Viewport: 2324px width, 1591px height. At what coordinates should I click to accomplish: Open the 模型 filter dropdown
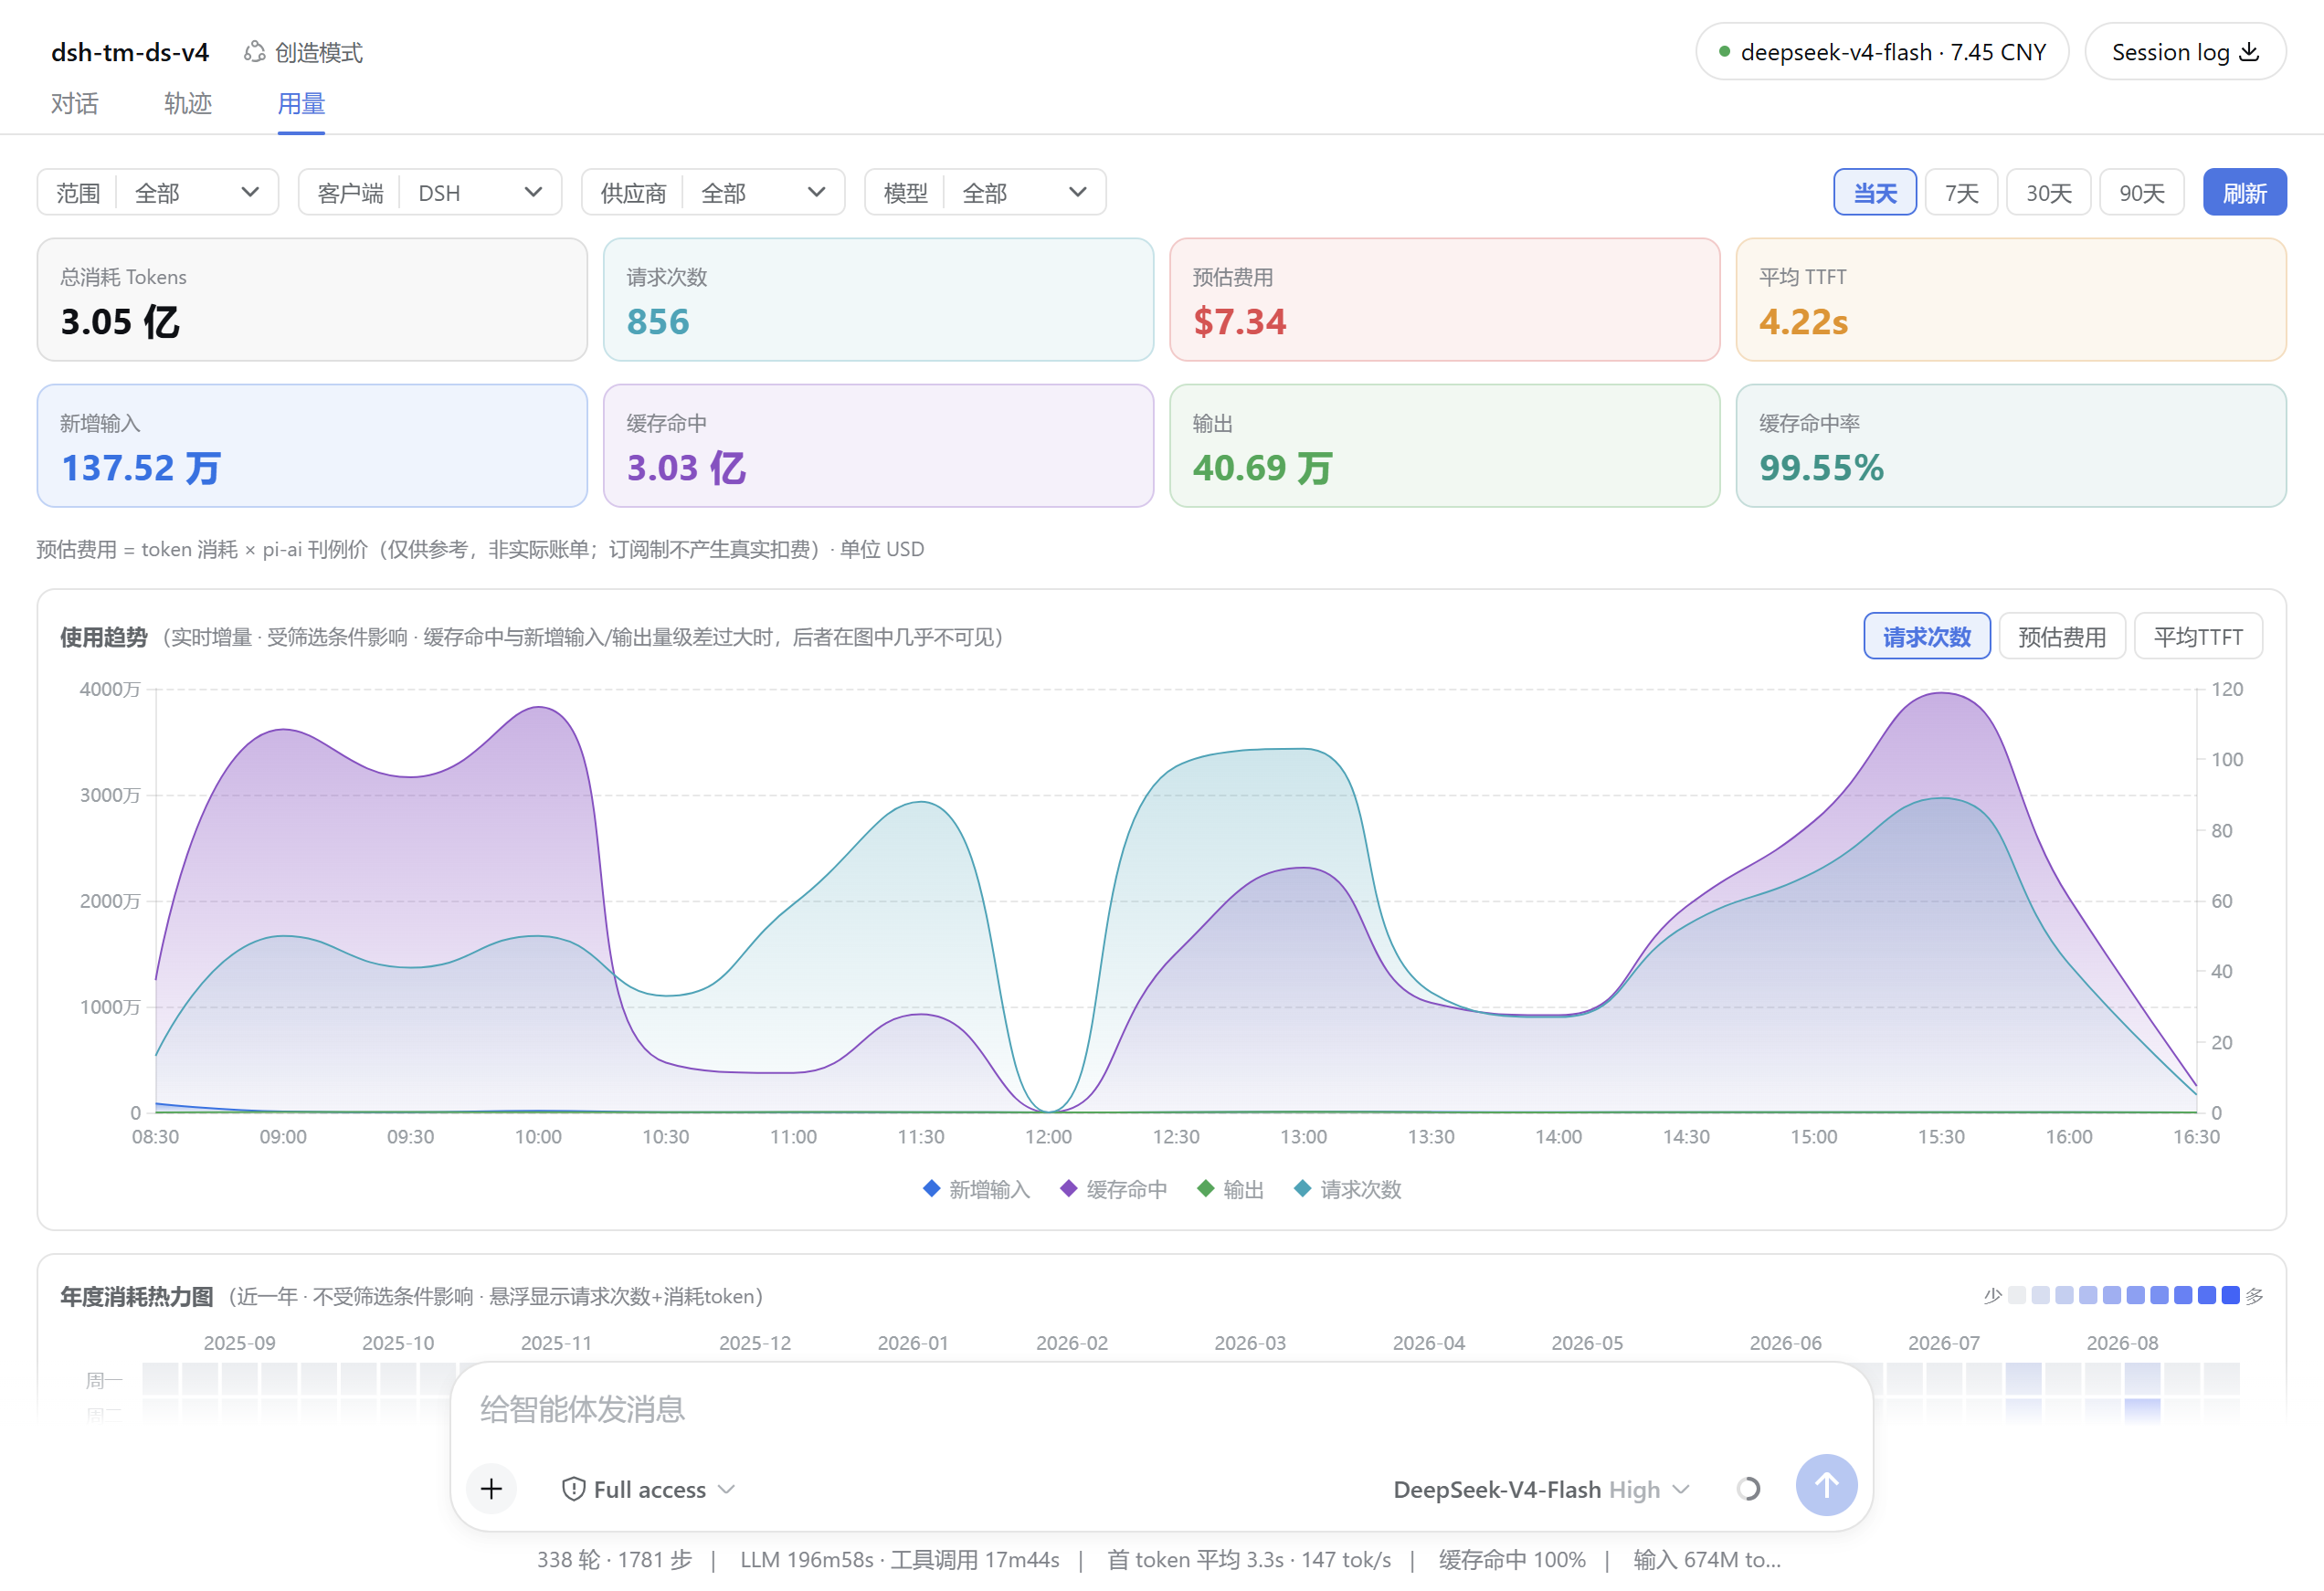(984, 192)
